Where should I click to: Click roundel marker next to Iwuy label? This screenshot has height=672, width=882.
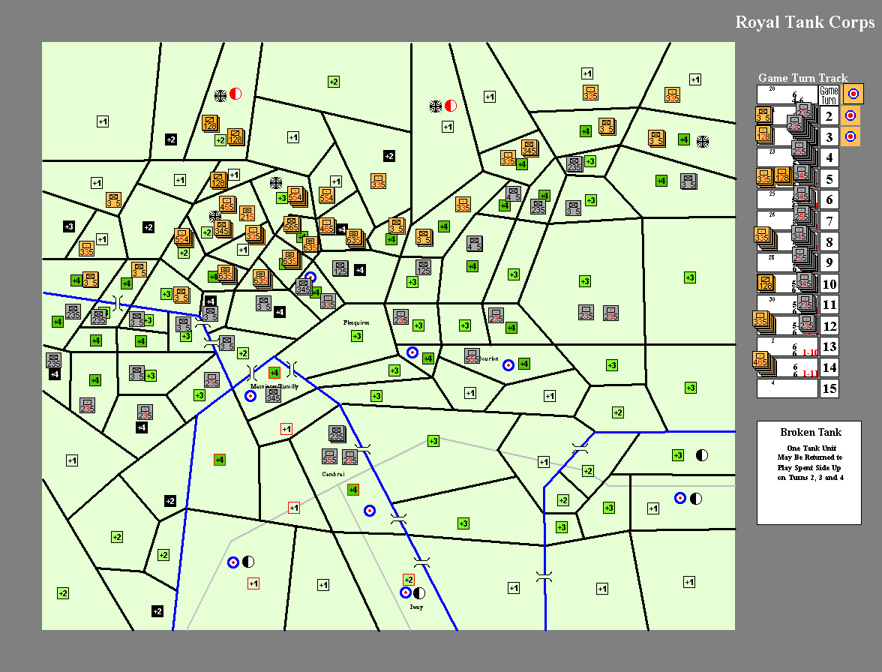(406, 592)
